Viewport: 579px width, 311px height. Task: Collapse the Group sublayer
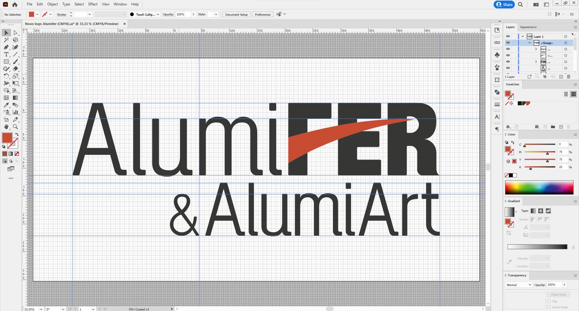pos(530,43)
